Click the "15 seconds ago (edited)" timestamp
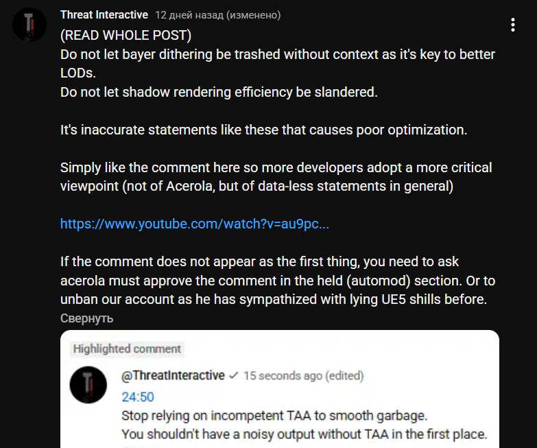The width and height of the screenshot is (537, 448). pyautogui.click(x=304, y=376)
